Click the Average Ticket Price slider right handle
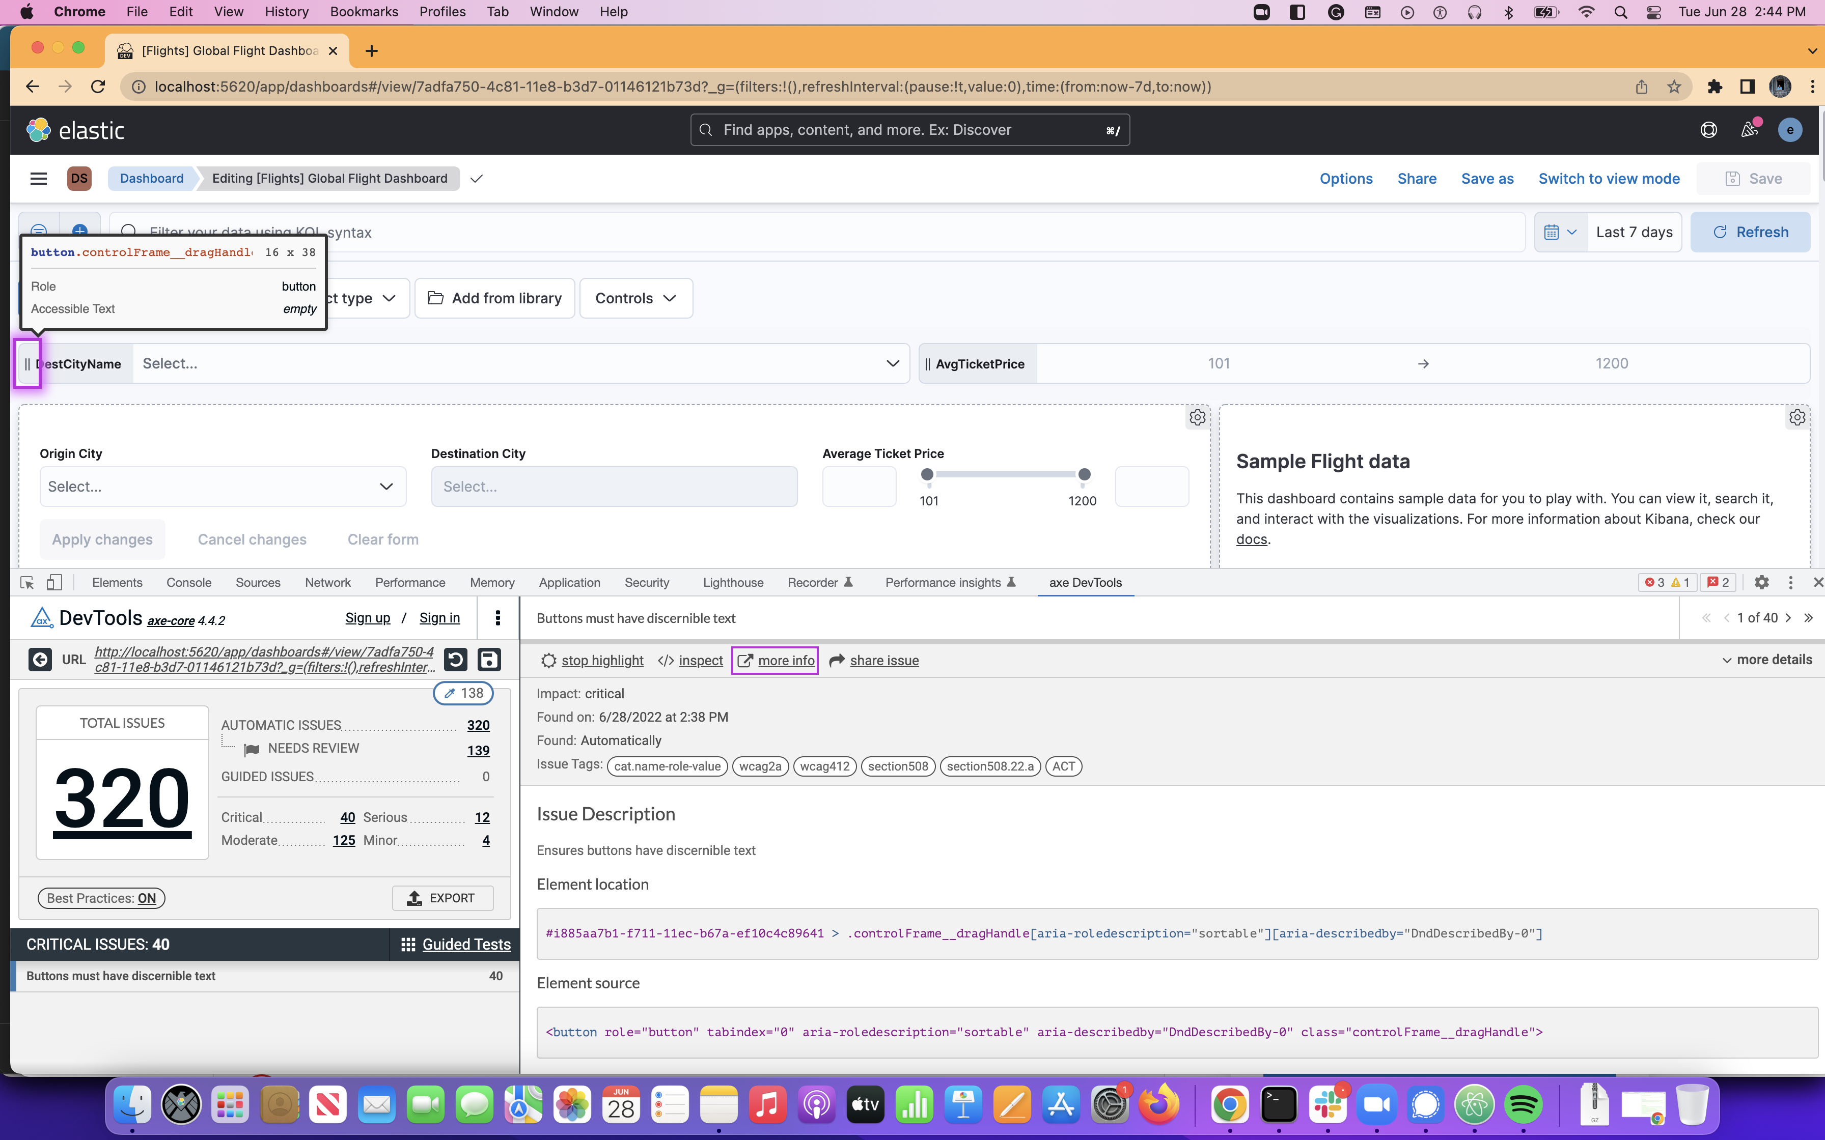1825x1140 pixels. 1084,475
